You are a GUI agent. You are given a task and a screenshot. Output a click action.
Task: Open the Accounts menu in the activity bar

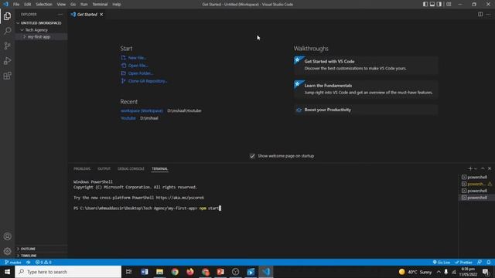click(7, 236)
